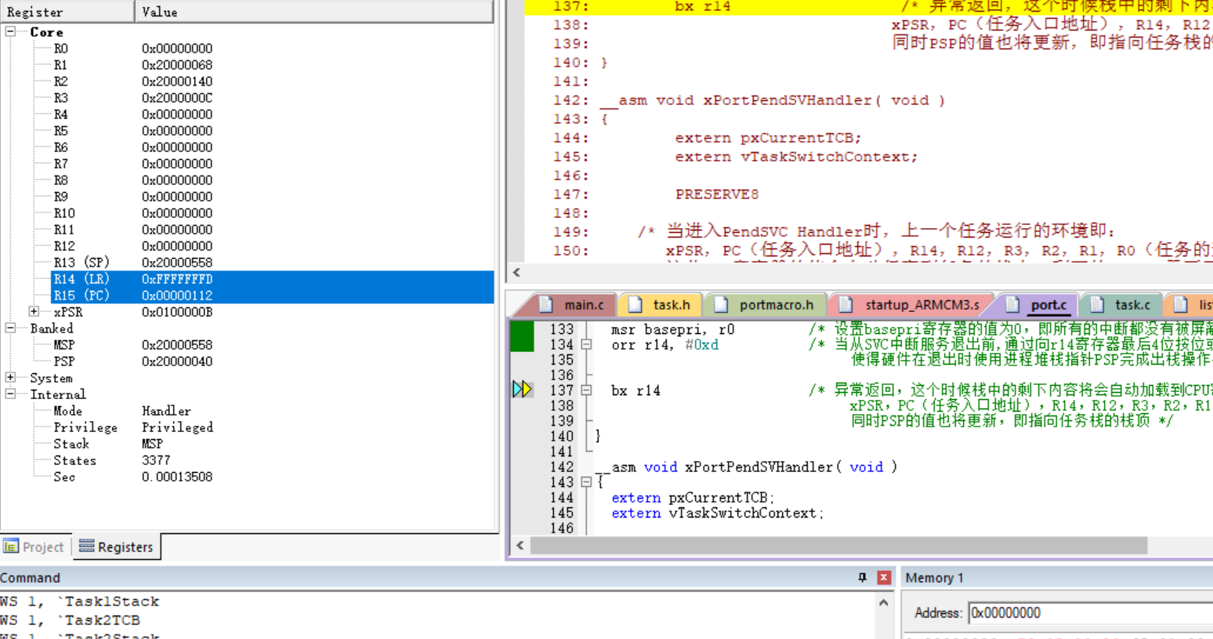Click highlighted disassembly line 137 bx r14
Image resolution: width=1213 pixels, height=639 pixels.
[868, 6]
